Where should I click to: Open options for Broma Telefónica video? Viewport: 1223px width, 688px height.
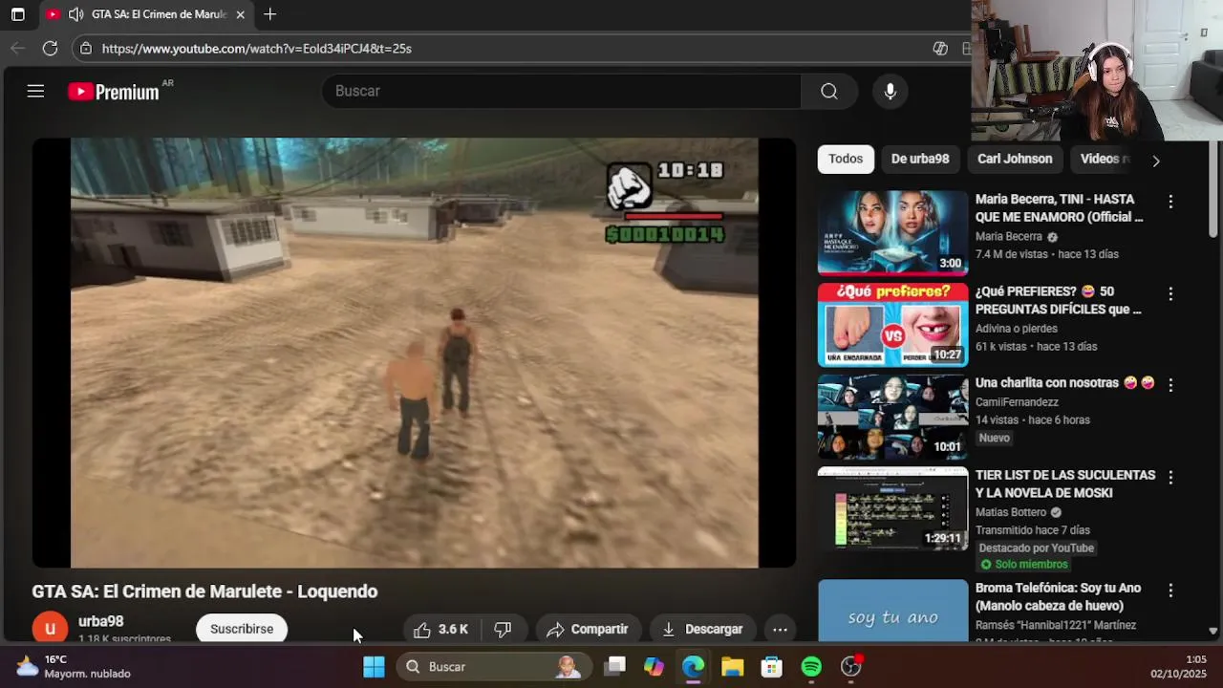coord(1170,591)
